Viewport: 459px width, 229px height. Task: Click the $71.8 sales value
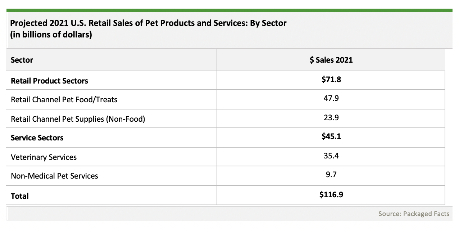[331, 80]
